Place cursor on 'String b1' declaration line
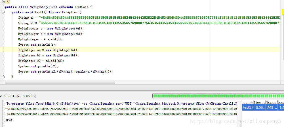Image resolution: width=284 pixels, height=127 pixels. click(x=149, y=23)
